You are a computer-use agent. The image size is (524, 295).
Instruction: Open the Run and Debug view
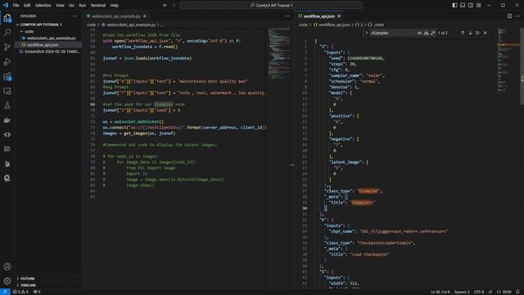coord(7,61)
